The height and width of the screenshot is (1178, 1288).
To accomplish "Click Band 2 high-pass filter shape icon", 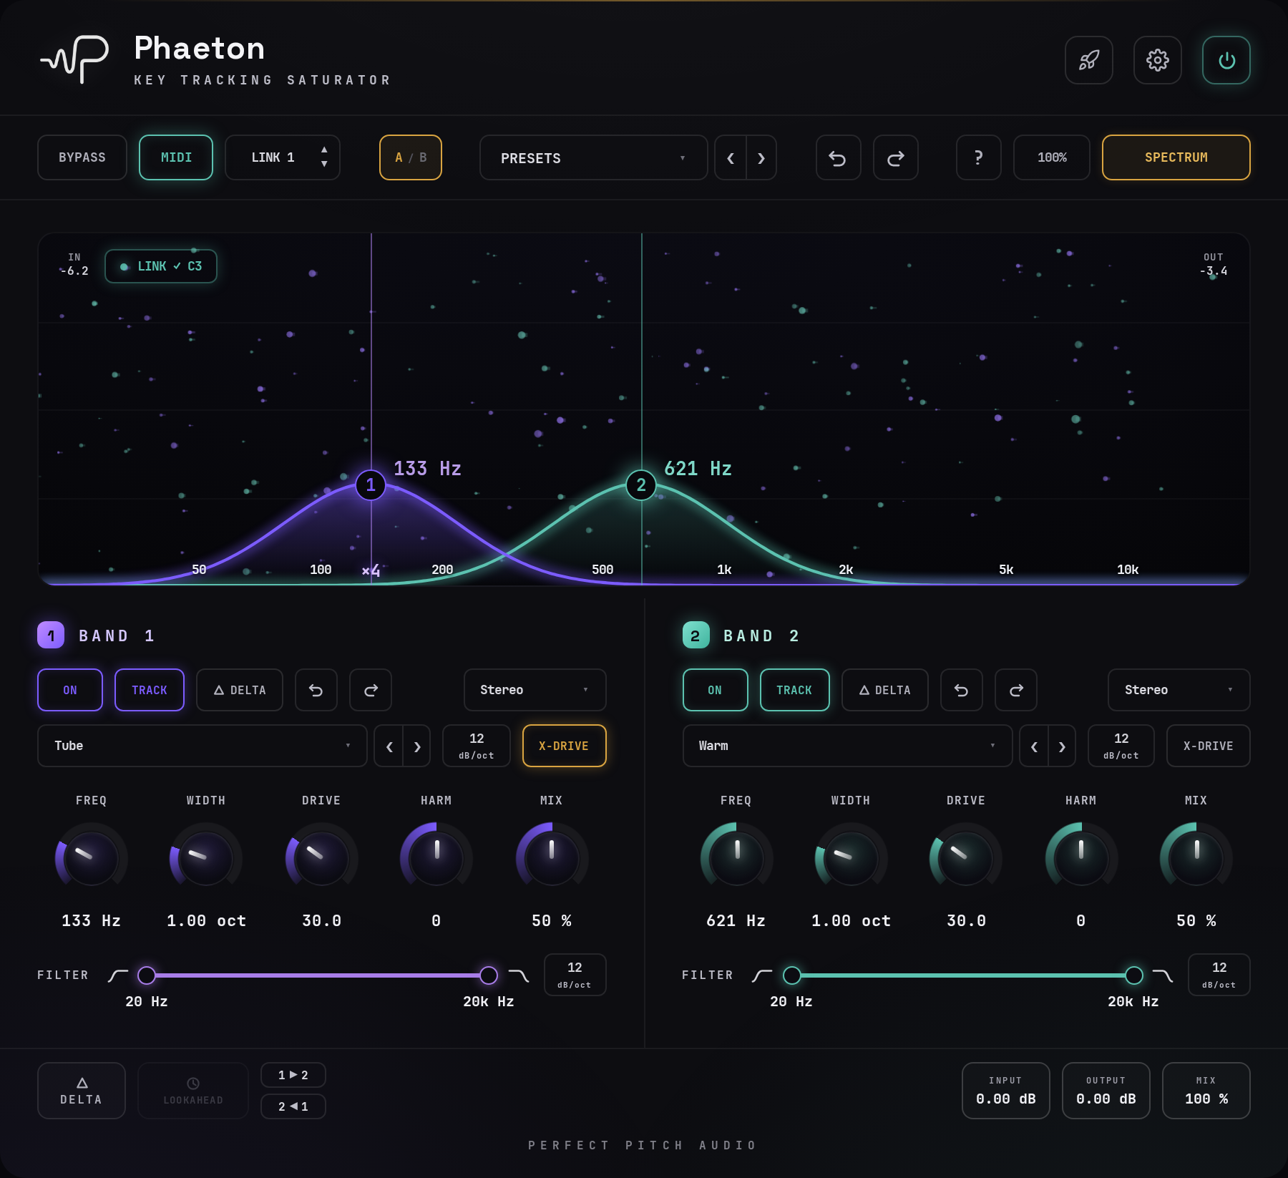I will coord(762,975).
